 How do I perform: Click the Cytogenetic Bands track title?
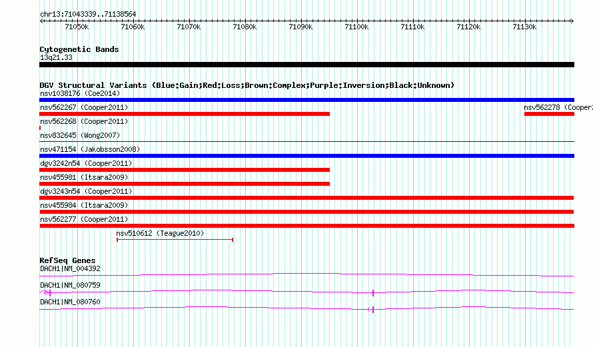coord(79,49)
